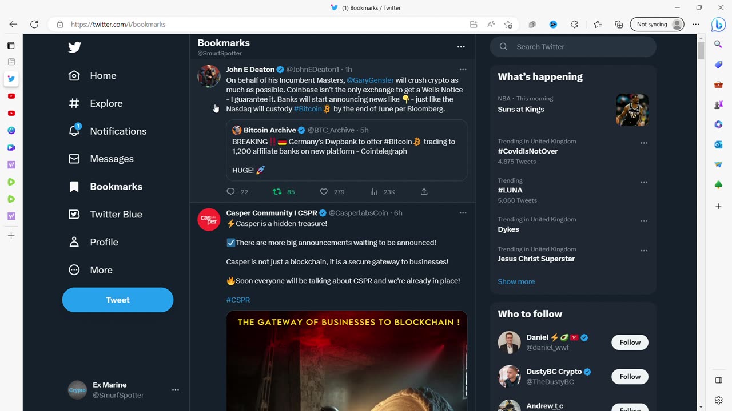
Task: Open more options on John E Deaton tweet
Action: click(x=463, y=70)
